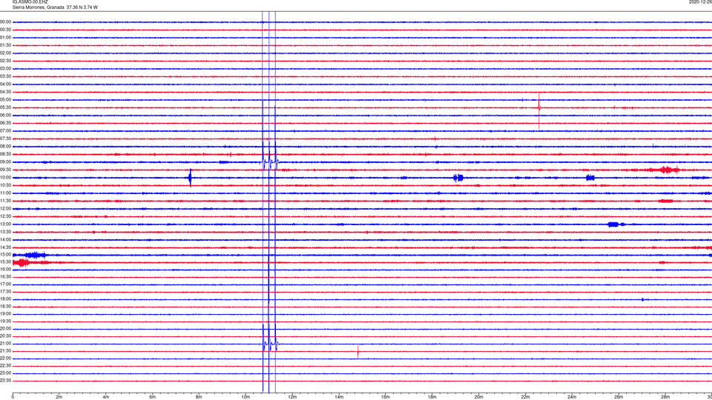The height and width of the screenshot is (400, 712).
Task: Click the 2m axis tick label
Action: coord(59,397)
